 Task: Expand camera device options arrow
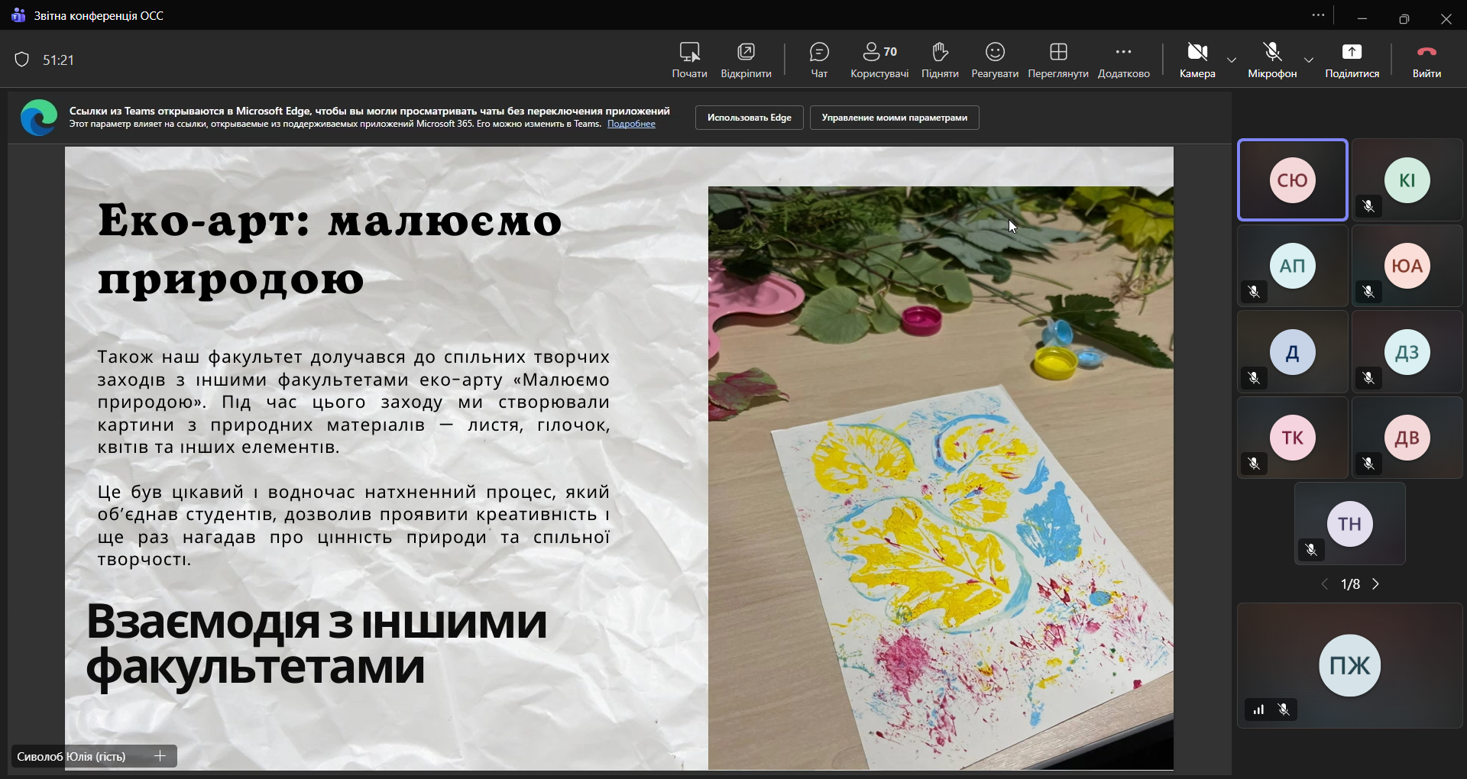point(1232,60)
